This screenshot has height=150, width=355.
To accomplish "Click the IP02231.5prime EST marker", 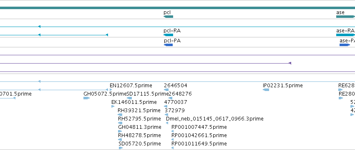I will [x=266, y=90].
